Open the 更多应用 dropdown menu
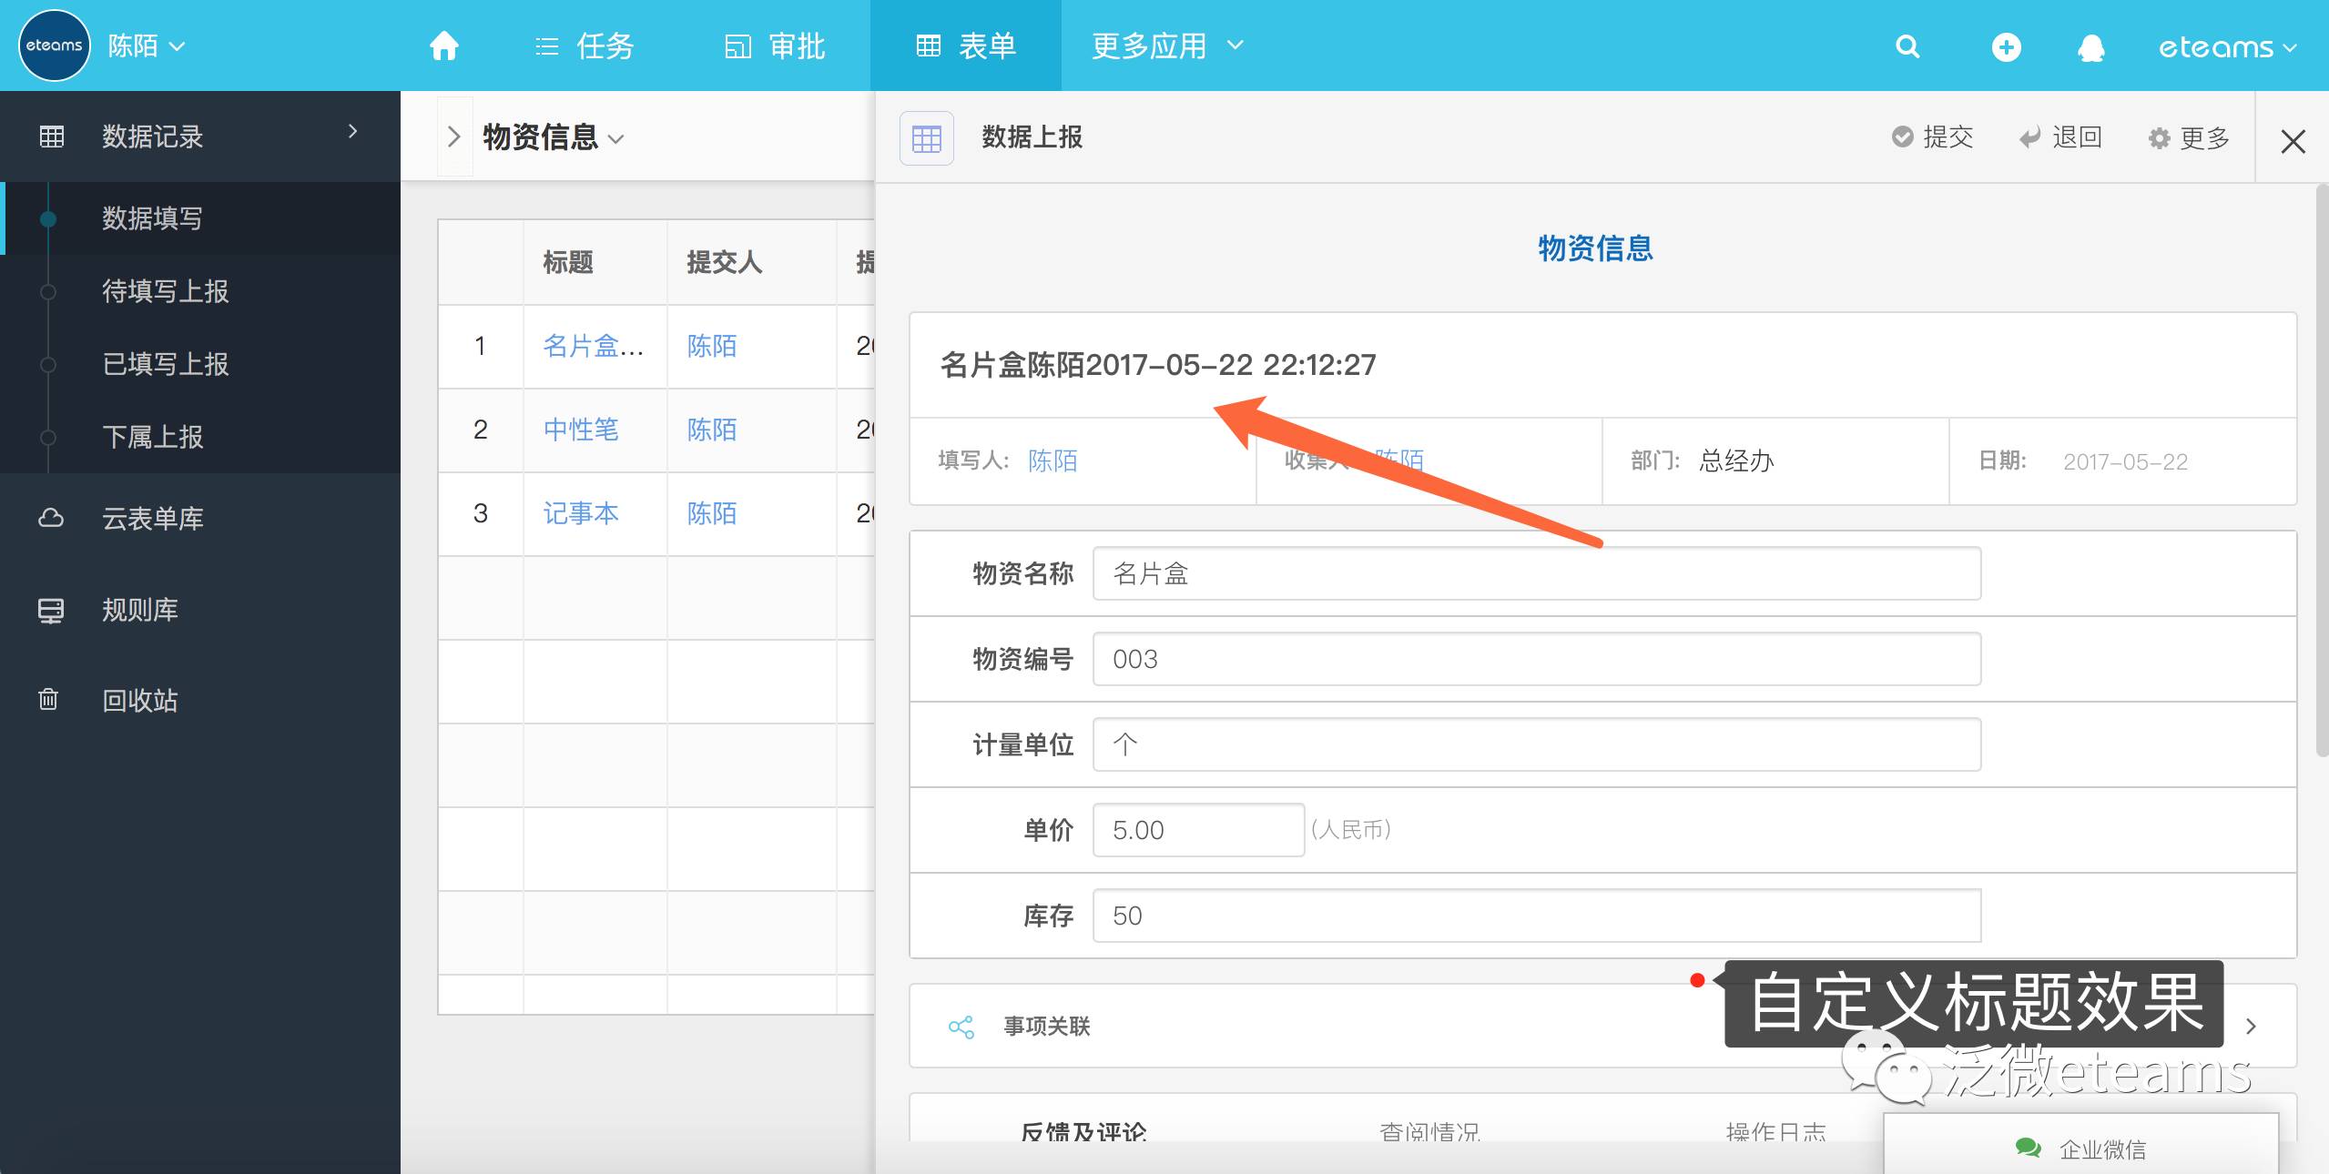The height and width of the screenshot is (1174, 2329). tap(1166, 46)
